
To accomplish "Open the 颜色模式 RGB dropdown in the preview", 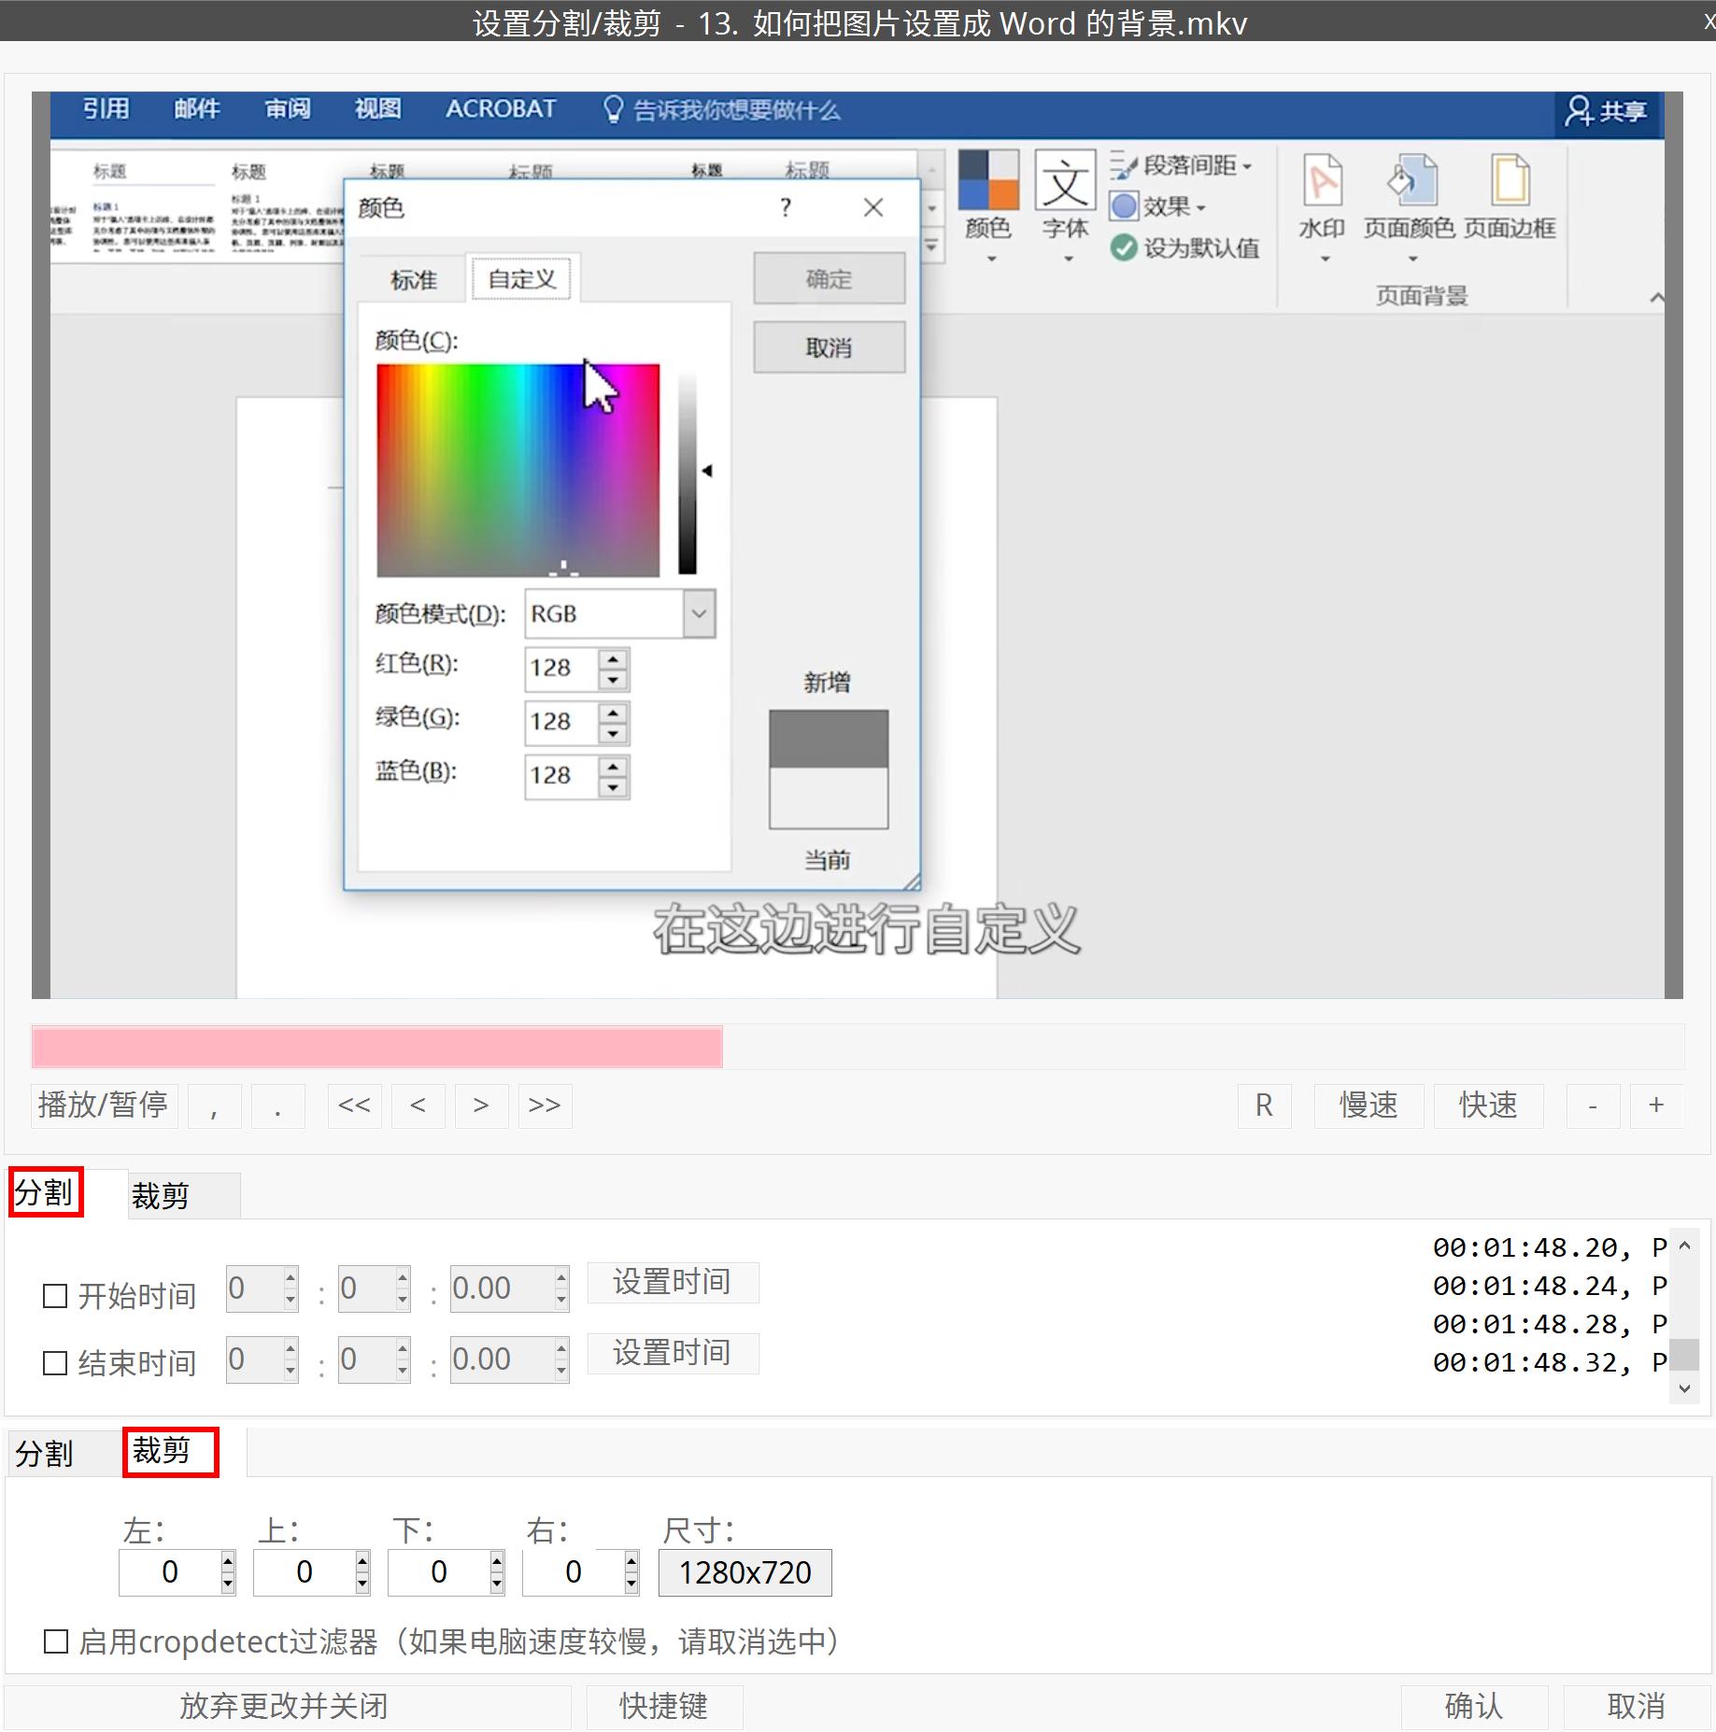I will click(x=699, y=613).
